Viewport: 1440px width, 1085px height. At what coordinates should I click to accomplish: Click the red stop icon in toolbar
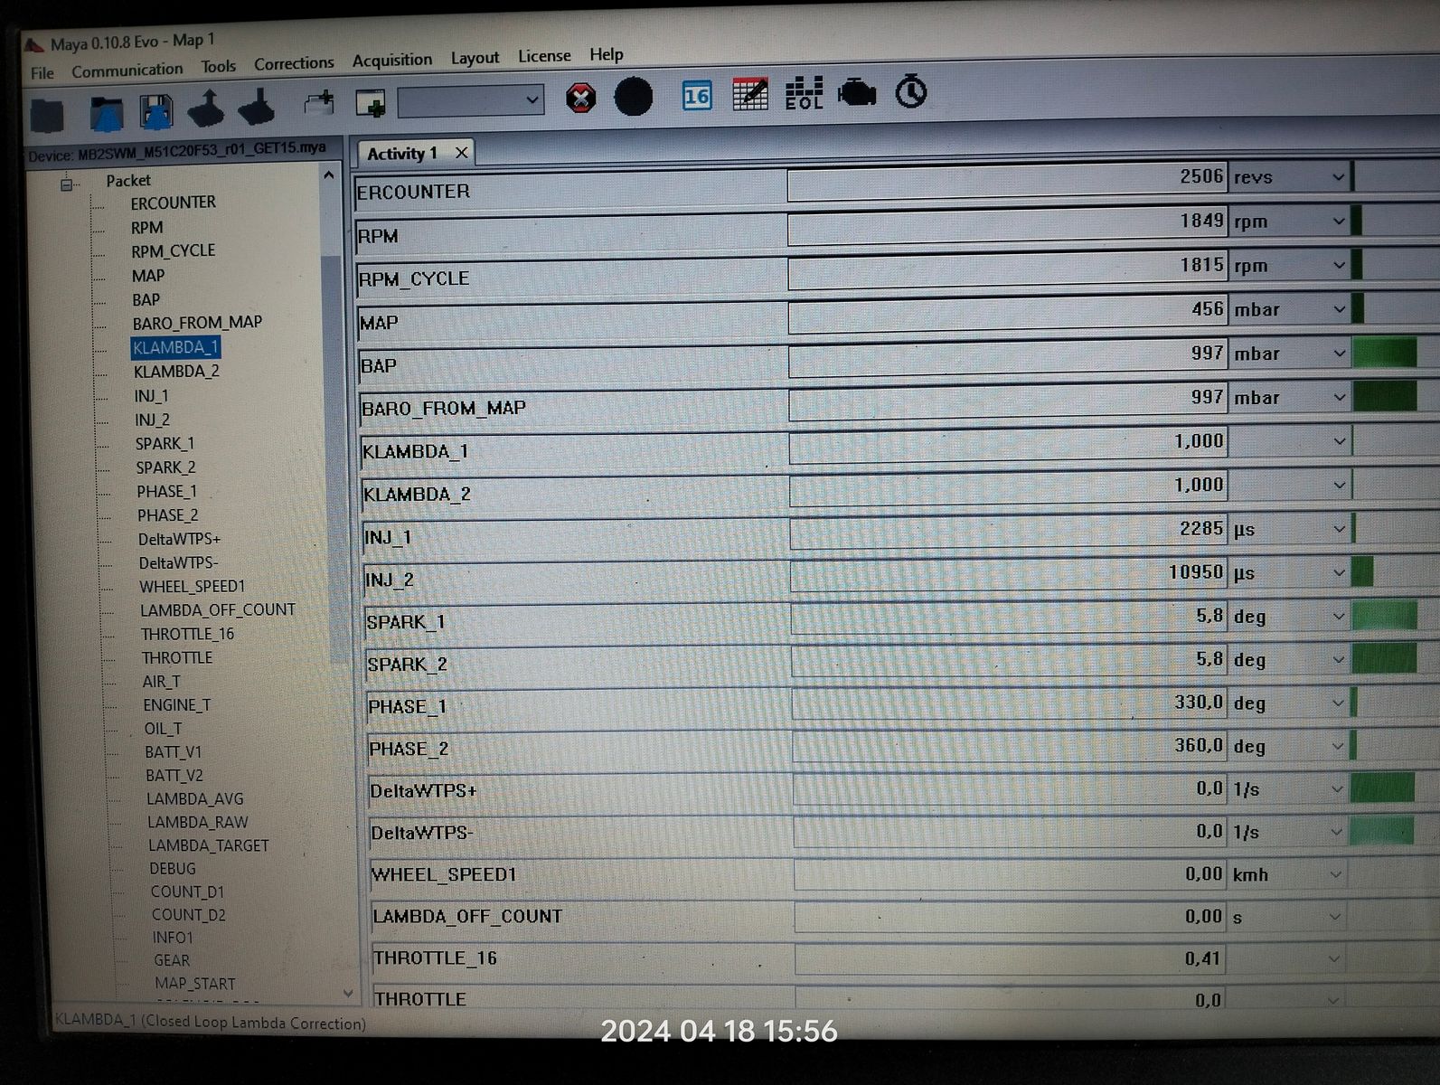point(580,97)
